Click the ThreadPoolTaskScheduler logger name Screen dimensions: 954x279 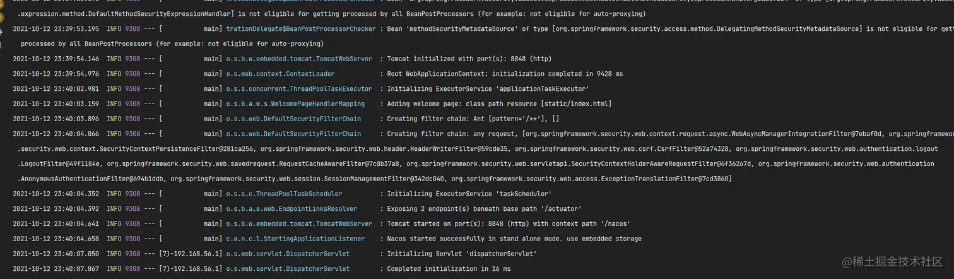[284, 194]
